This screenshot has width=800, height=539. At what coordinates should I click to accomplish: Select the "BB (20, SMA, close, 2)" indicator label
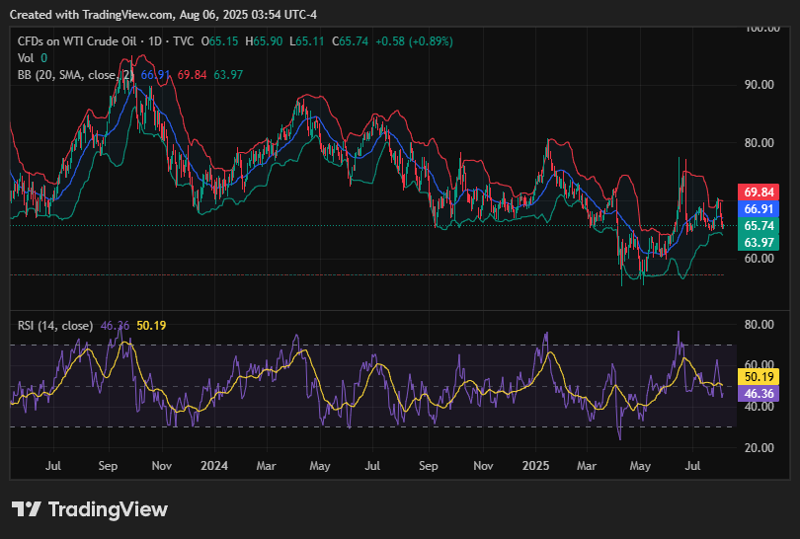click(x=75, y=75)
